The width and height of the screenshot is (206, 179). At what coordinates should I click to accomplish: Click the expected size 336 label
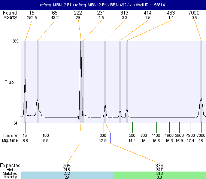tap(159, 166)
